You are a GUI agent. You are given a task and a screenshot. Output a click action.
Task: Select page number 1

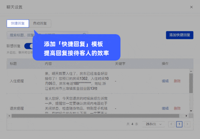coord(179,124)
